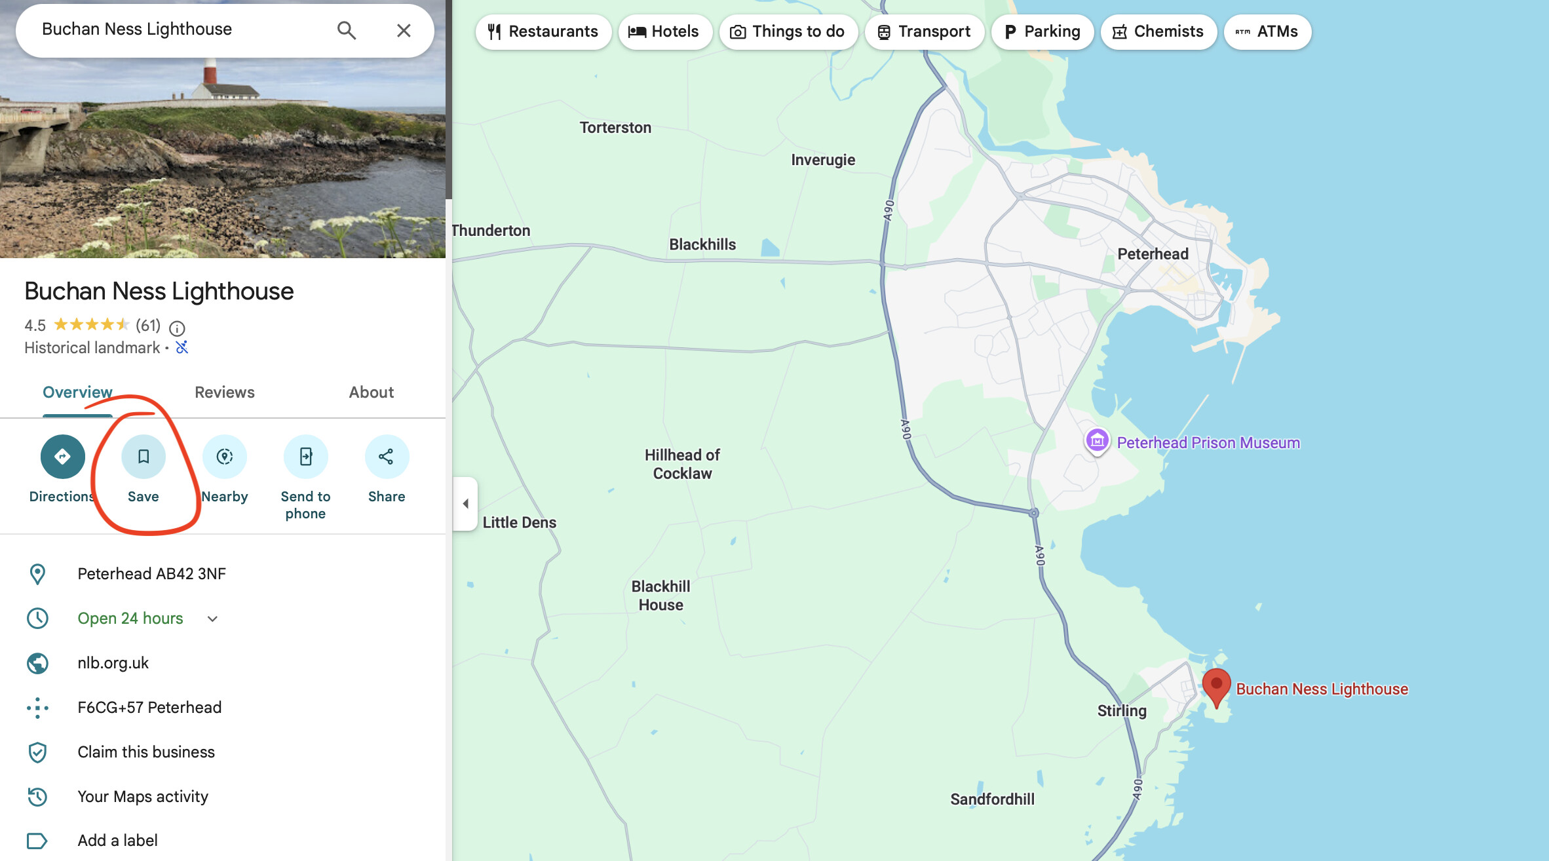The width and height of the screenshot is (1549, 861).
Task: Click Claim this business
Action: tap(145, 752)
